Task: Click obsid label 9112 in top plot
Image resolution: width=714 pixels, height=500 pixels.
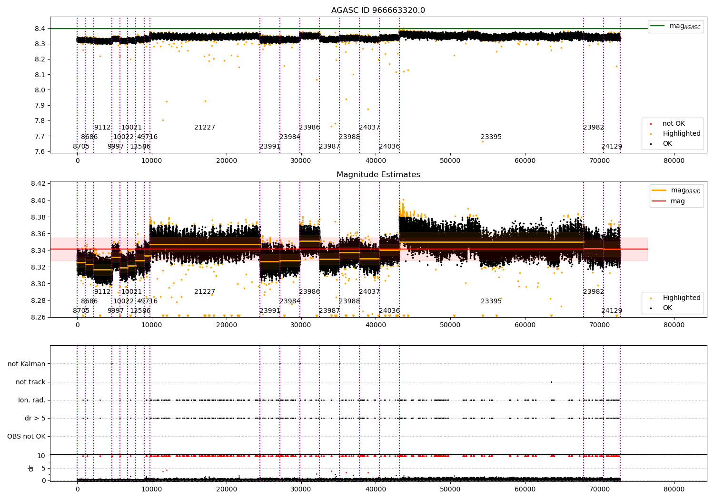Action: [x=102, y=128]
